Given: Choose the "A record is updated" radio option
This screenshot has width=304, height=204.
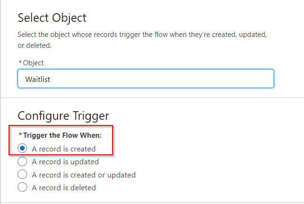Looking at the screenshot, I should [22, 161].
